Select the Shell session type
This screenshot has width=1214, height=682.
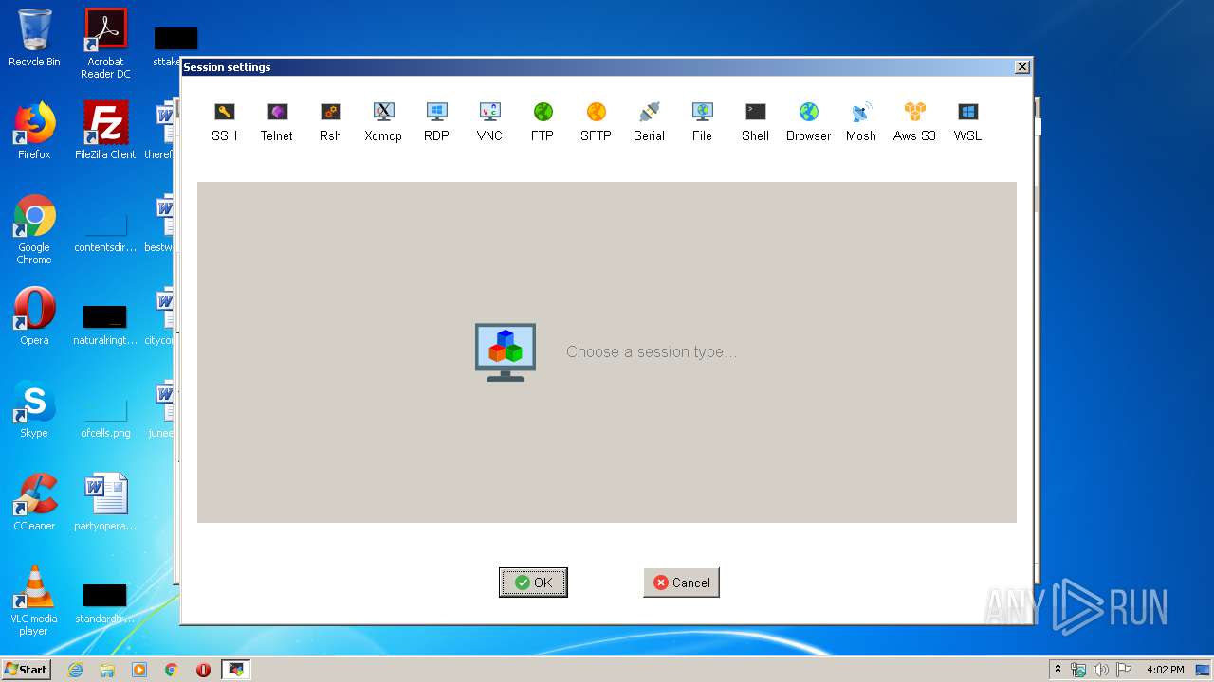755,122
